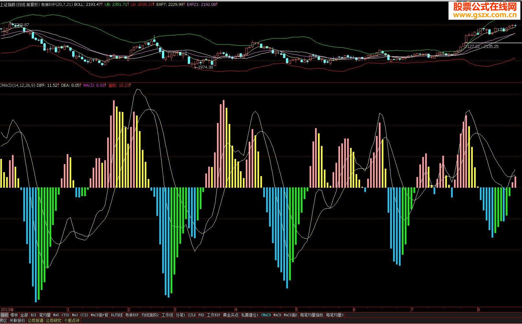Open the MACD面+背 indicator tab
The image size is (522, 324).
coord(99,315)
